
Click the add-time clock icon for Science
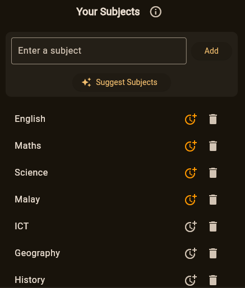coord(191,173)
